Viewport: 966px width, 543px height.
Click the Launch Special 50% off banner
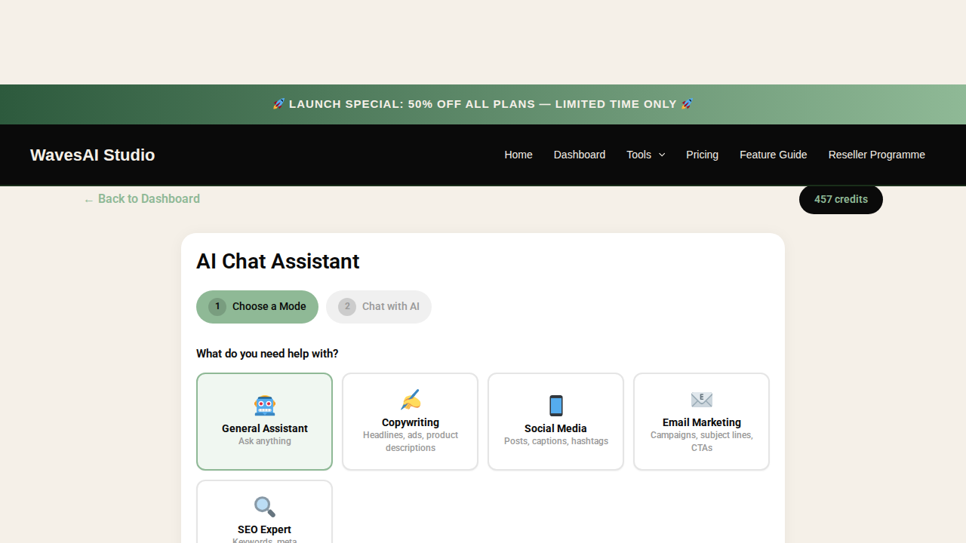[483, 104]
